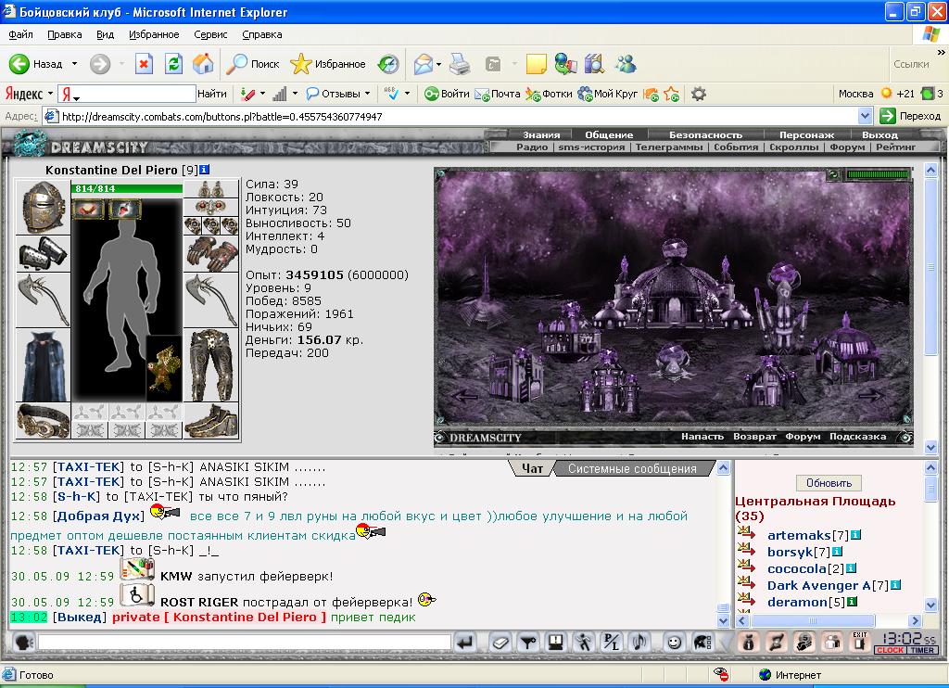Click the left arrow on city map
Viewport: 949px width, 688px height.
(x=466, y=396)
